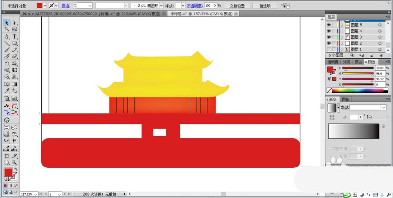Click make/release clipping mask icon
Viewport: 393px width, 198px height.
click(x=353, y=55)
